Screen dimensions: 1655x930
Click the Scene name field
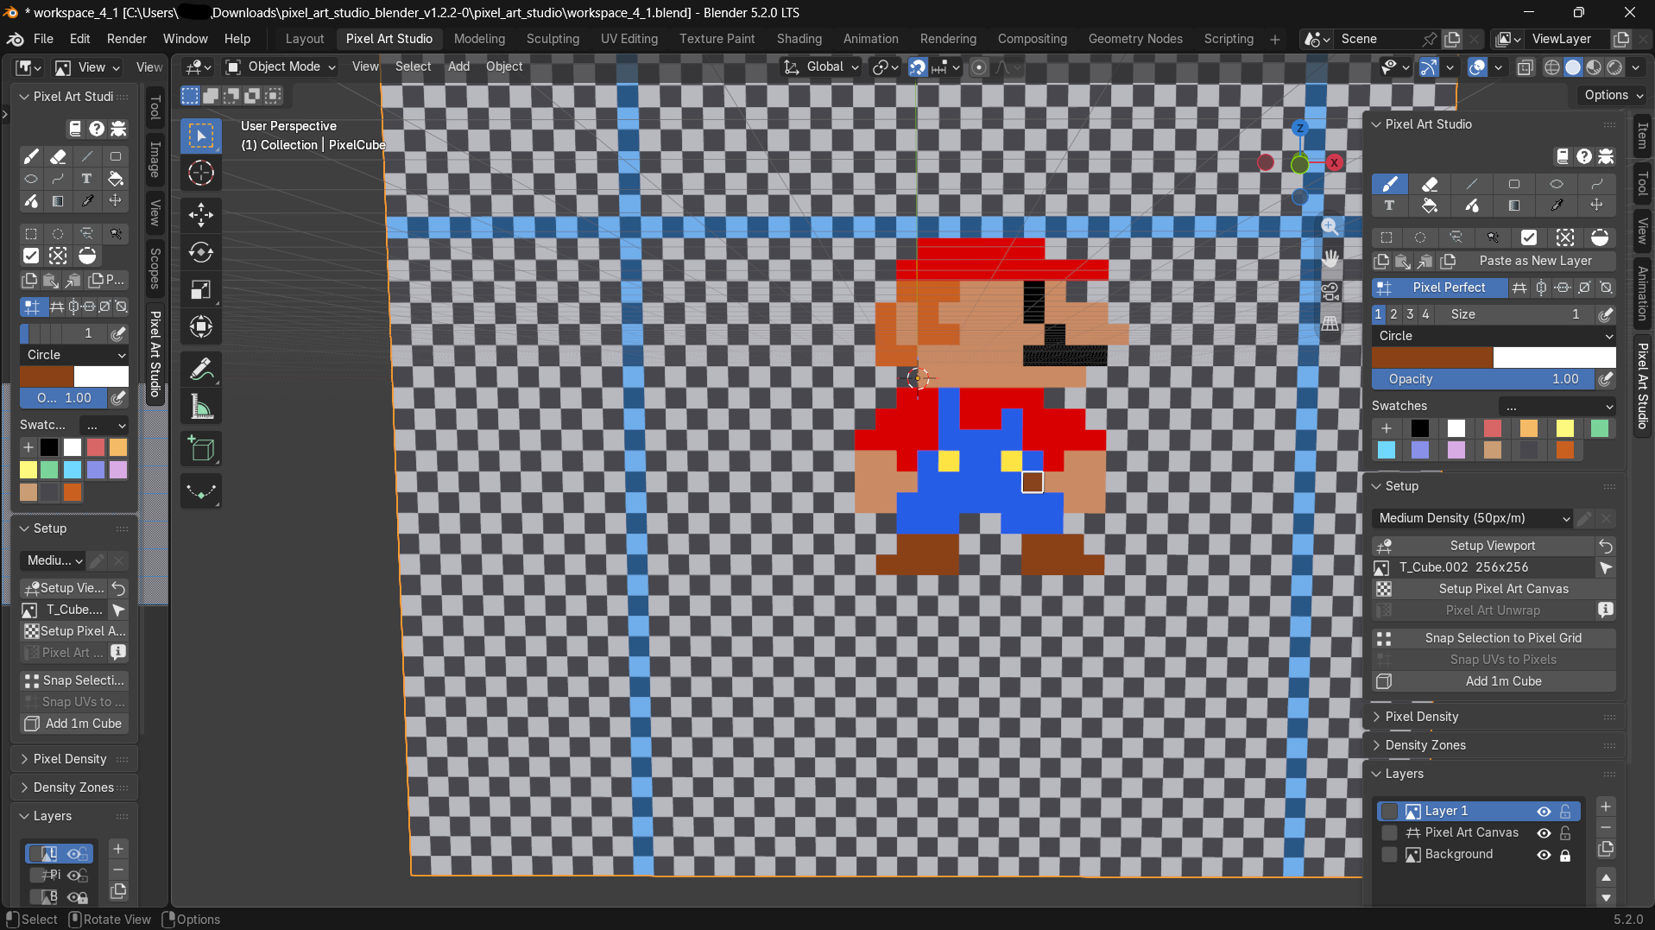pyautogui.click(x=1378, y=39)
